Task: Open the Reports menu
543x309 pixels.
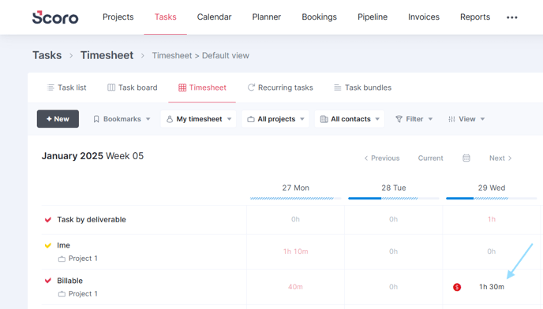Action: tap(475, 17)
